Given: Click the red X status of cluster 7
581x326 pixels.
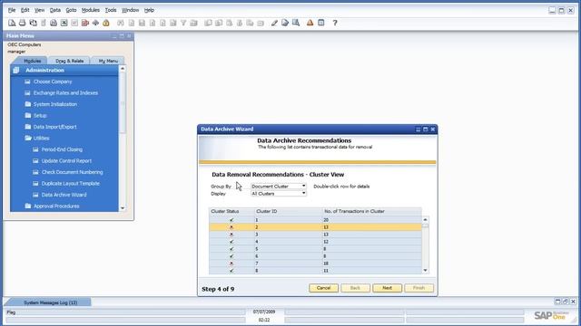Looking at the screenshot, I should 231,264.
